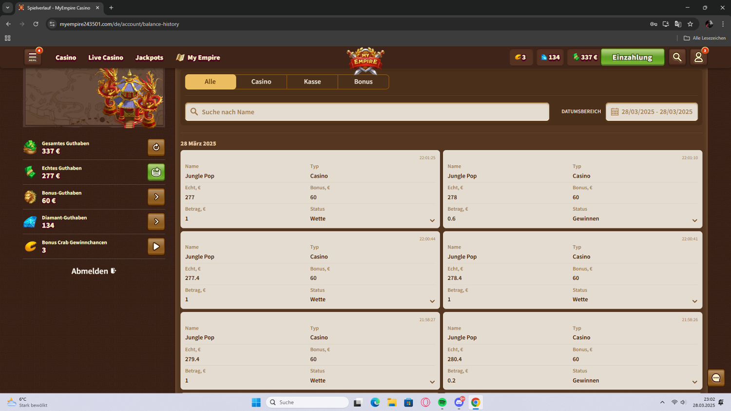Click the search magnifier icon in header
This screenshot has width=731, height=411.
677,58
